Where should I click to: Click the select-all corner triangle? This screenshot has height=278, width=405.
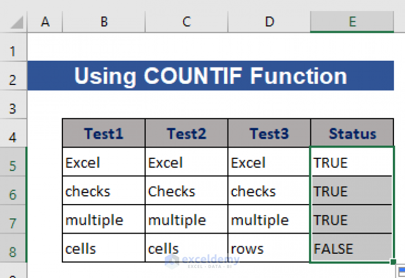17,22
